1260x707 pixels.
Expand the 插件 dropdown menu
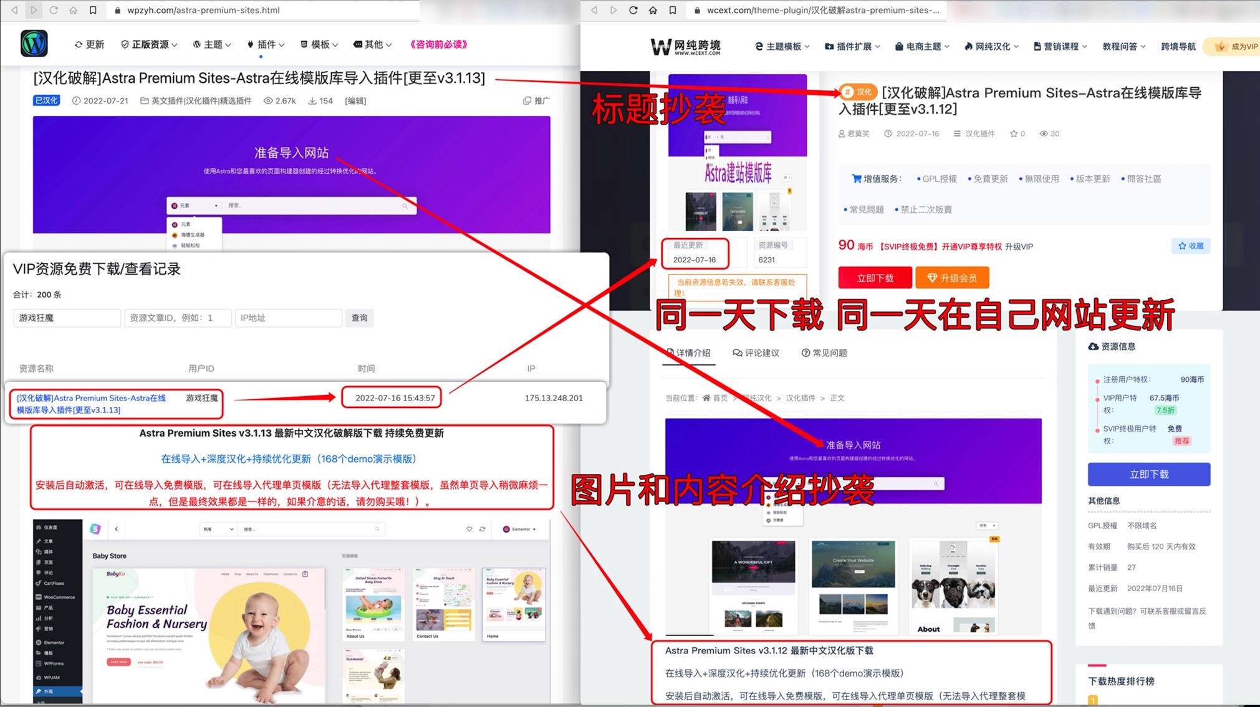[266, 44]
